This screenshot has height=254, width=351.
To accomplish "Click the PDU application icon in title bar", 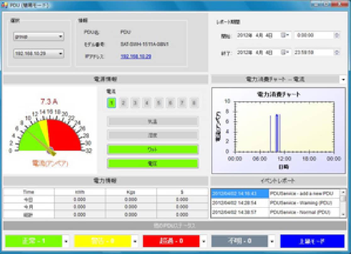I will coord(4,5).
